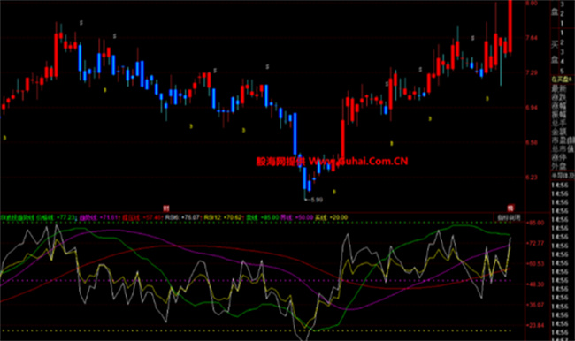The width and height of the screenshot is (575, 341).
Task: Click the green 卖线 +85.00 label
Action: pyautogui.click(x=263, y=217)
